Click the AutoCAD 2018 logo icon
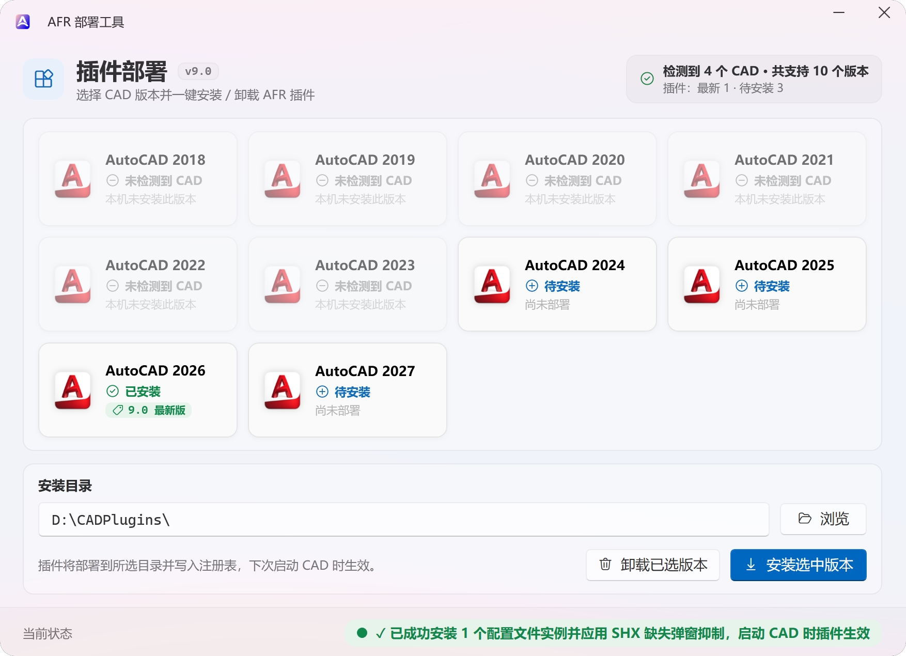This screenshot has width=906, height=656. pos(73,179)
